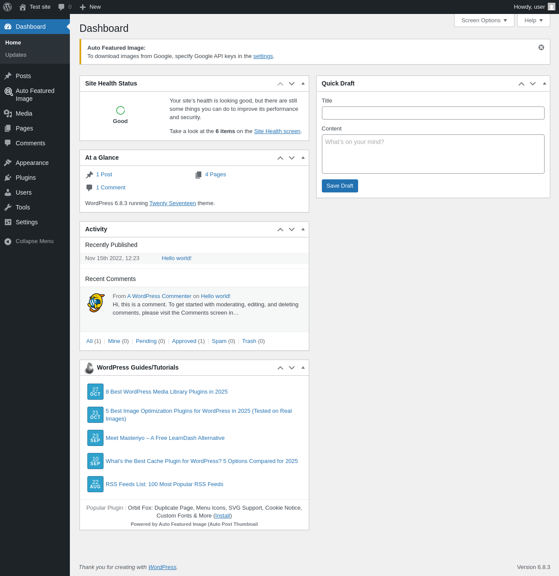Viewport: 559px width, 576px height.
Task: Go to Media library menu
Action: 35,113
